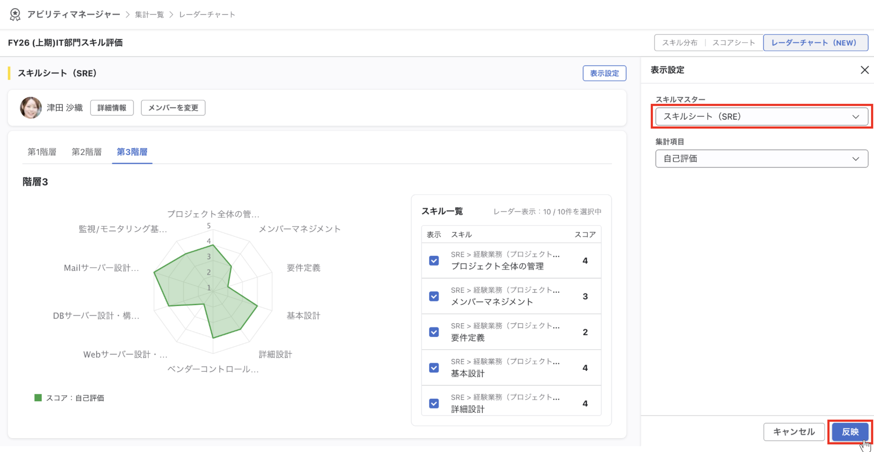Click the Ability Manager badge icon

(x=15, y=15)
